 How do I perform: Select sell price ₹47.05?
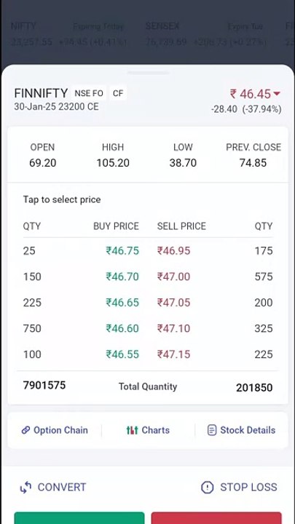(x=173, y=303)
